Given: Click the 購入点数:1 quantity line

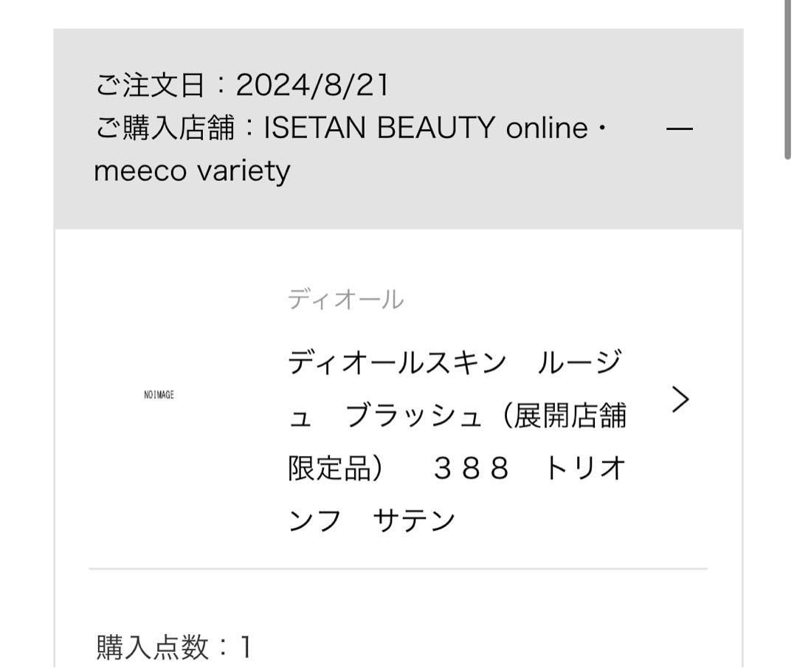Looking at the screenshot, I should (173, 647).
